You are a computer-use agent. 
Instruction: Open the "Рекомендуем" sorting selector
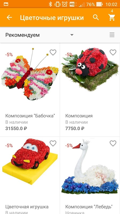tap(39, 35)
